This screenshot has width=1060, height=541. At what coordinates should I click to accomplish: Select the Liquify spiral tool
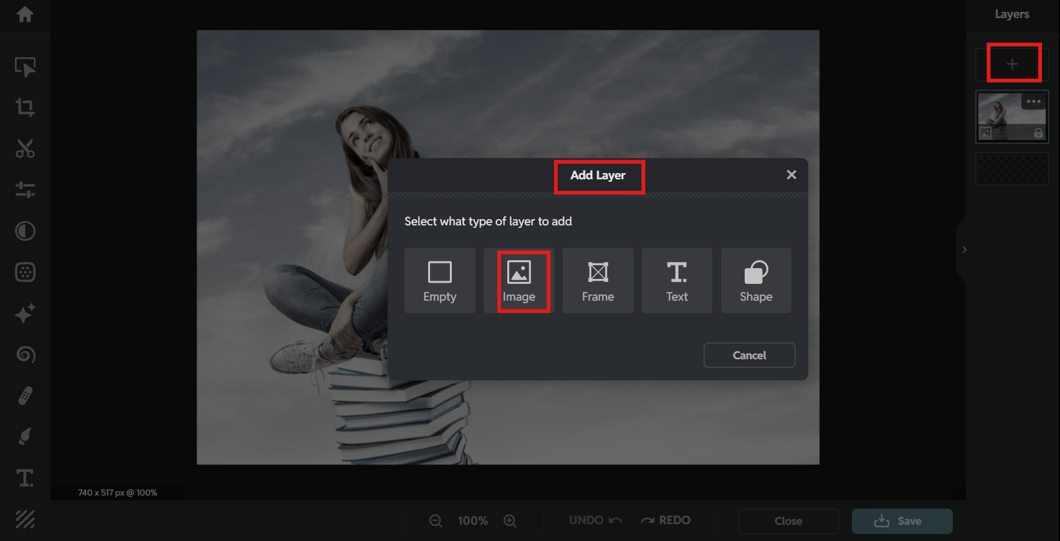pos(25,354)
